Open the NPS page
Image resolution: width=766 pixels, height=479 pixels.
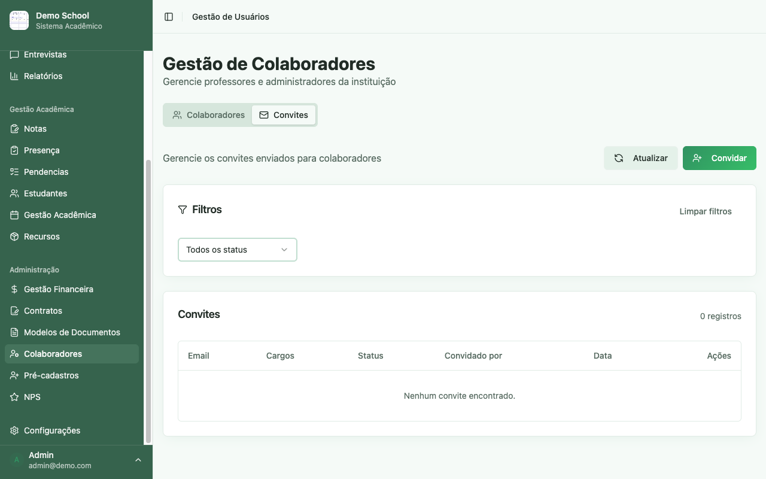[72, 397]
